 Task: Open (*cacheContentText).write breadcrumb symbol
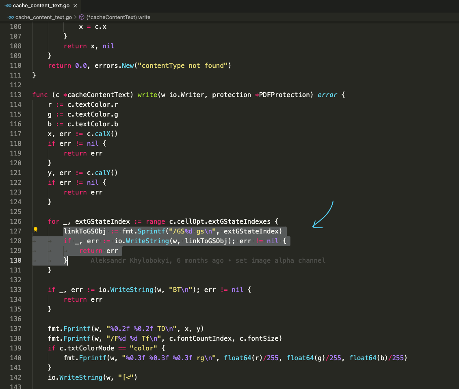tap(118, 17)
